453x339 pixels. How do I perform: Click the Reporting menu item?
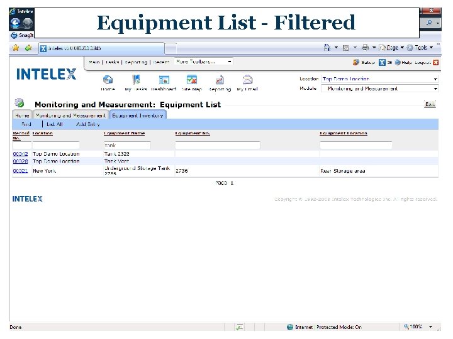pyautogui.click(x=136, y=62)
